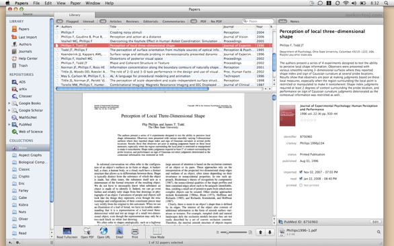
Task: Expand the Google Scholar repository
Action: pyautogui.click(x=9, y=110)
